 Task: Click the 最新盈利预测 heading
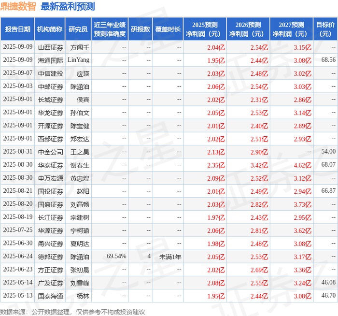(68, 6)
